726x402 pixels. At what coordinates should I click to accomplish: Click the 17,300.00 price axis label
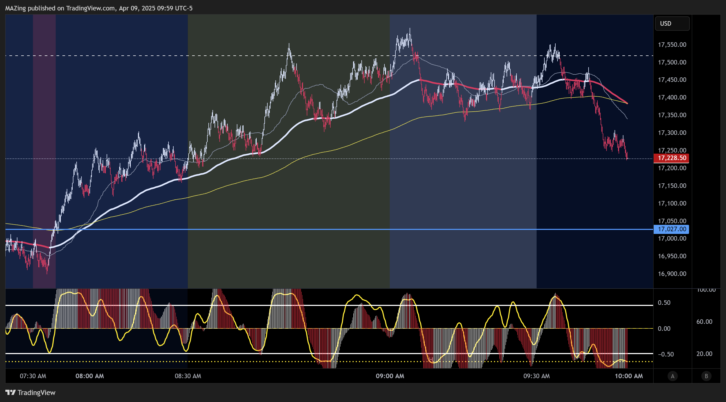[672, 132]
